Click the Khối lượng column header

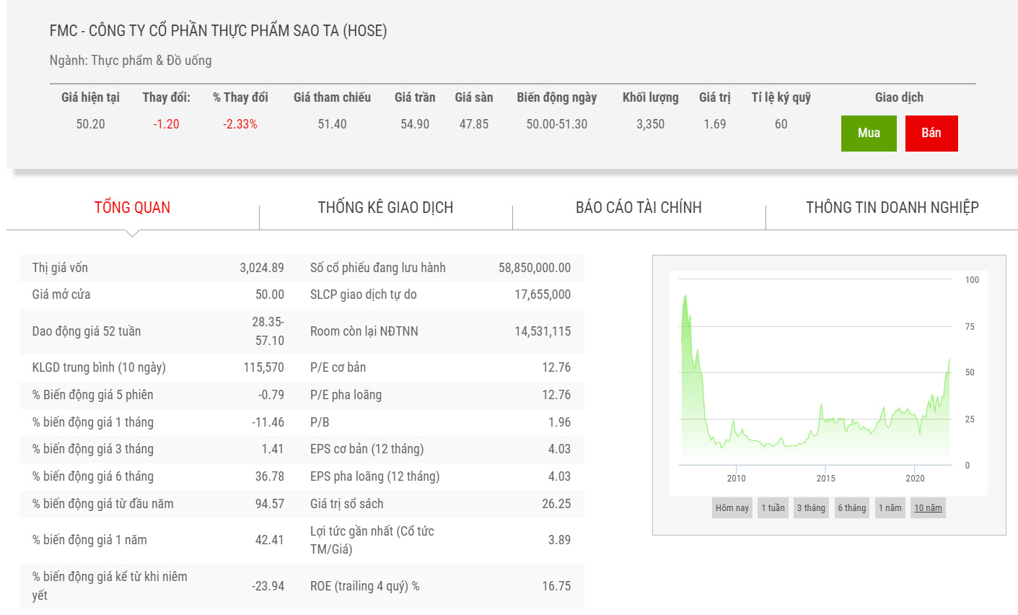[x=650, y=97]
